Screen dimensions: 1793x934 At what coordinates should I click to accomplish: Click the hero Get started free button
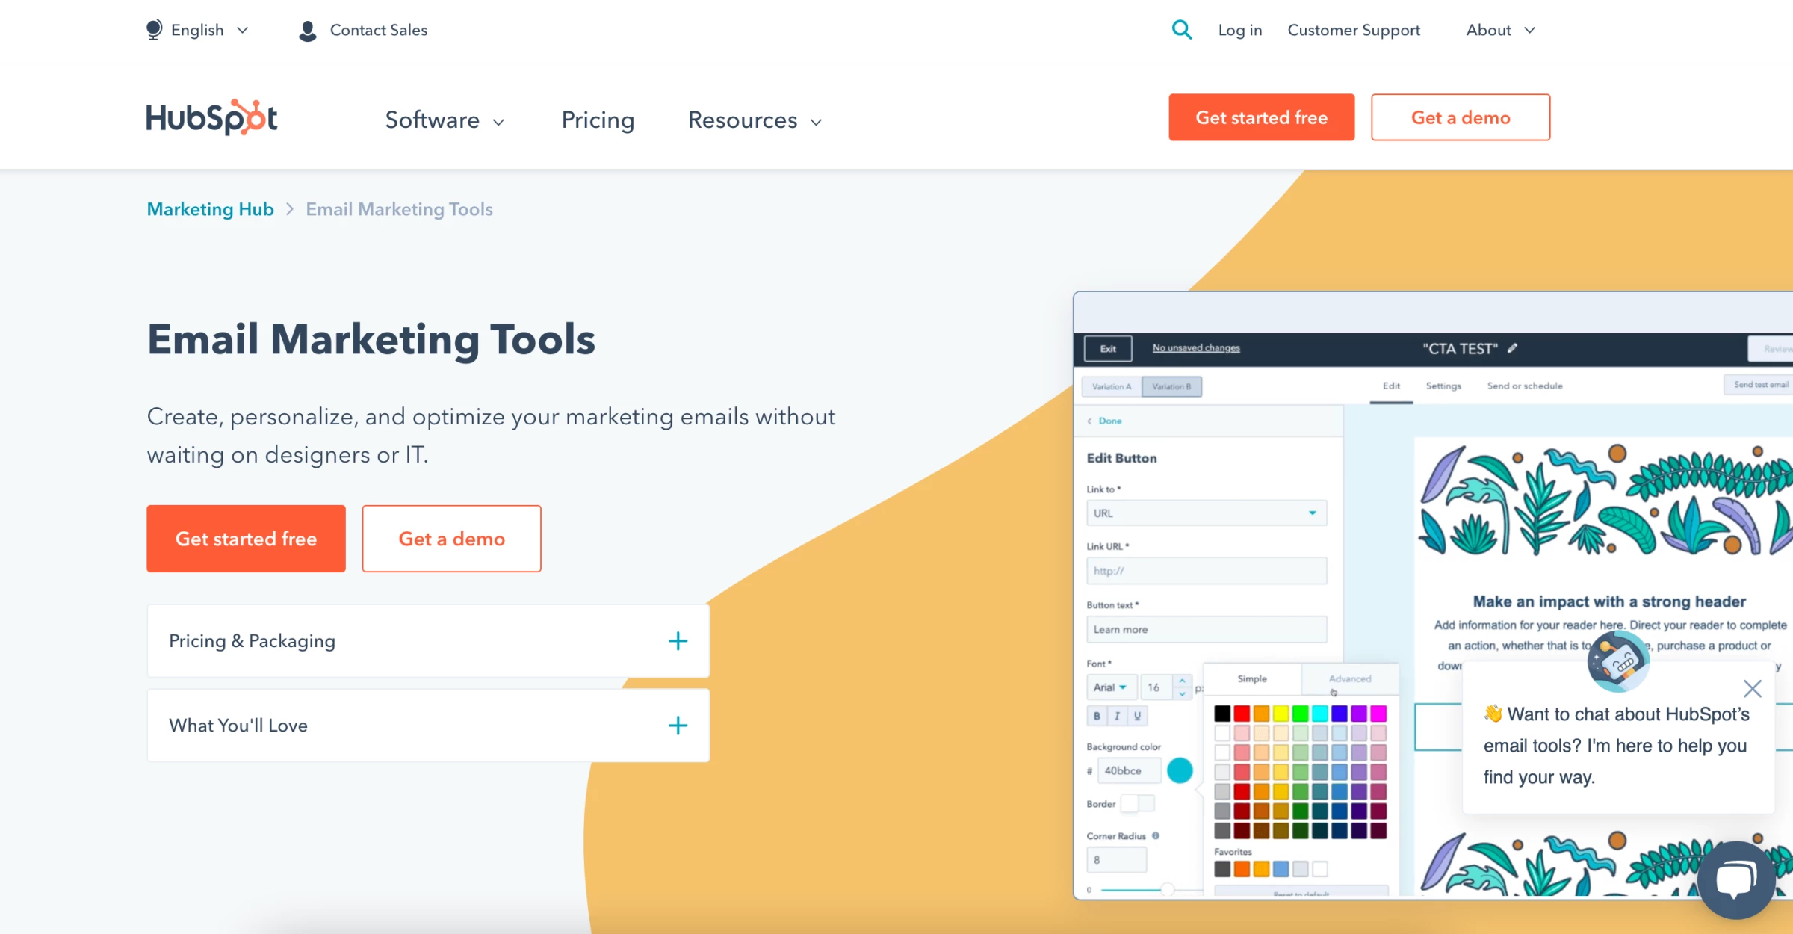(246, 539)
